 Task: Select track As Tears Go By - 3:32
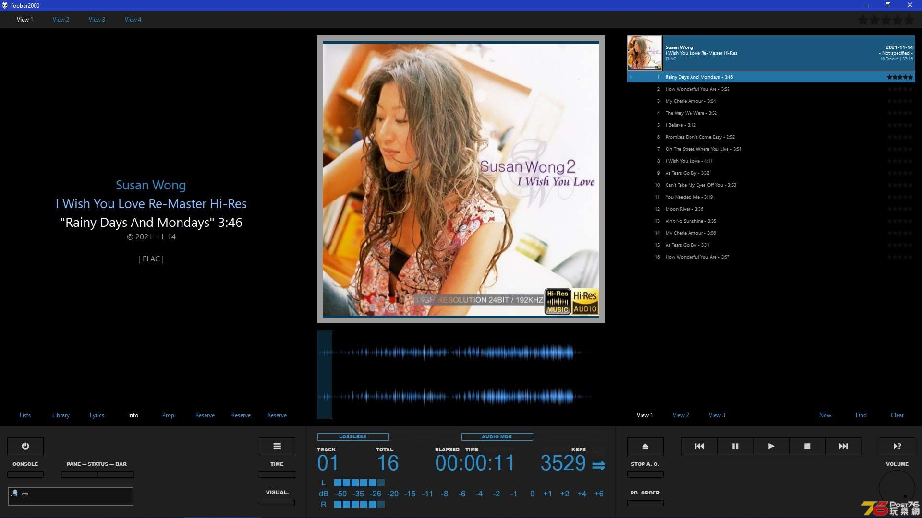click(771, 173)
